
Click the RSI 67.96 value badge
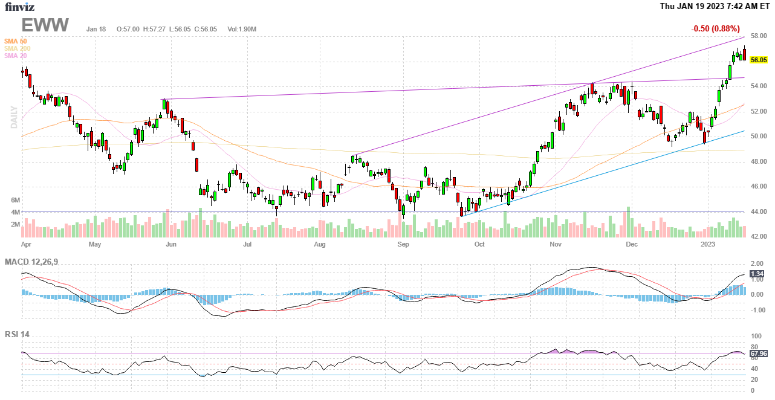758,353
